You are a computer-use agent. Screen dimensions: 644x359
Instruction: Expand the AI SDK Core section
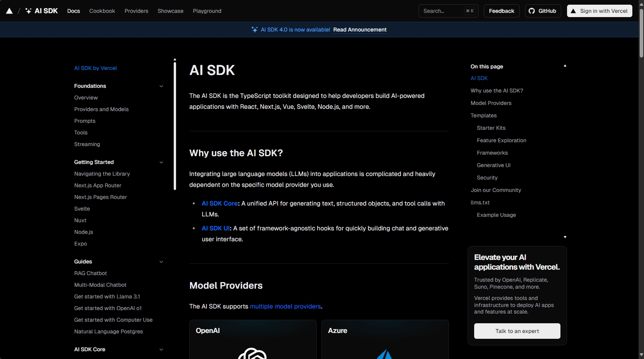point(161,349)
